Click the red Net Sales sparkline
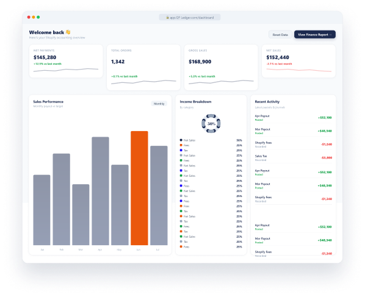Viewport: 365px width, 297px height. [298, 70]
